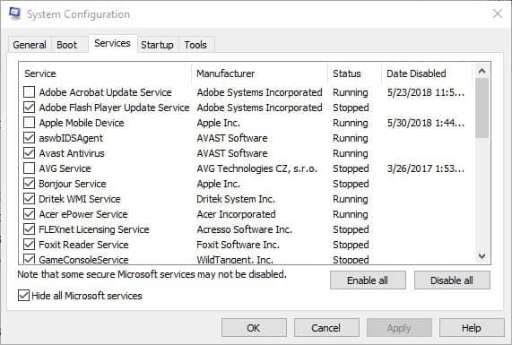
Task: Toggle the Avast Antivirus checkbox
Action: [x=29, y=153]
